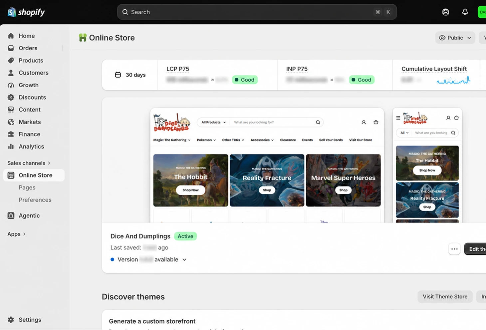Open the Home icon in sidebar
486x330 pixels.
tap(11, 36)
